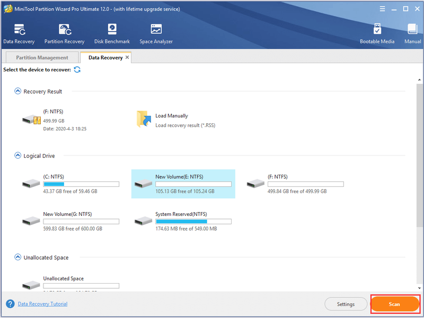Switch to the Partition Management tab
Screen dimensions: 424x318
[42, 58]
